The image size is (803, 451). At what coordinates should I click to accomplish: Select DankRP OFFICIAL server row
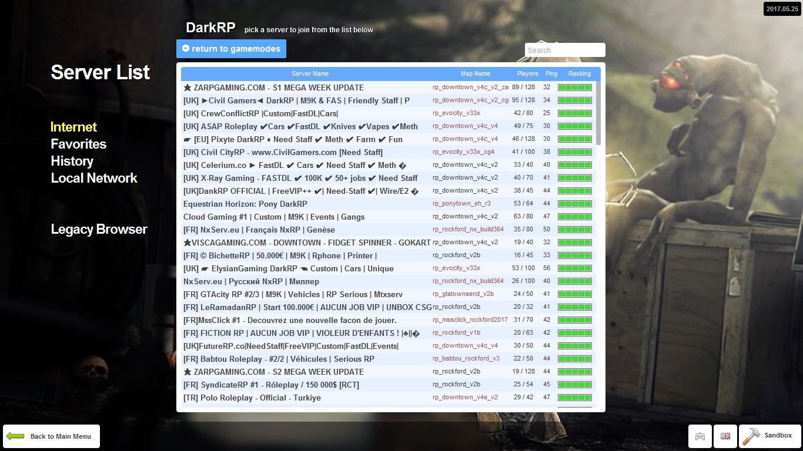388,191
